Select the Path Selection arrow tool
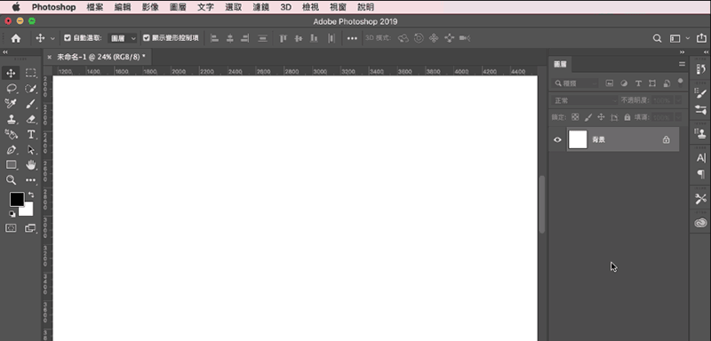711x341 pixels. coord(30,150)
